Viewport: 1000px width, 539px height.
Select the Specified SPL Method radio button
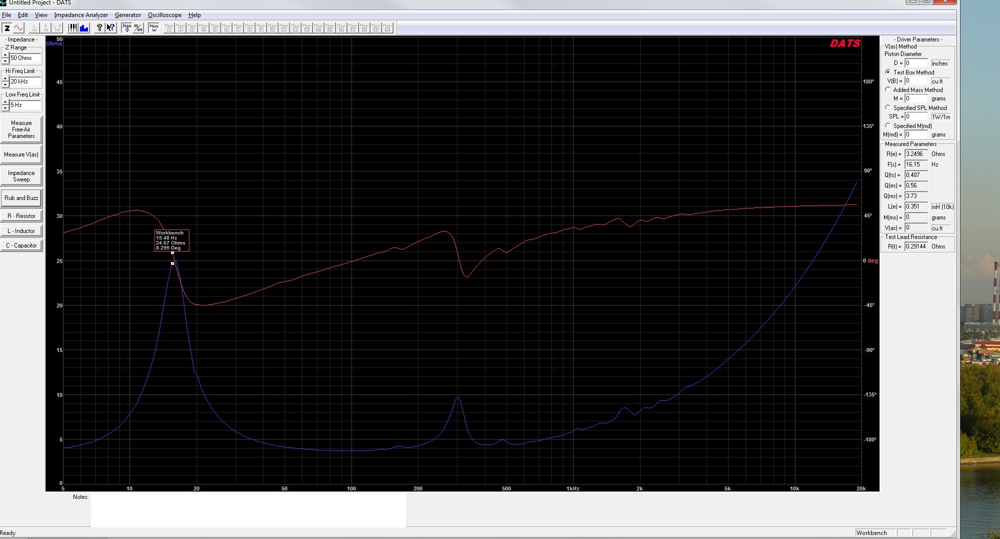coord(888,107)
